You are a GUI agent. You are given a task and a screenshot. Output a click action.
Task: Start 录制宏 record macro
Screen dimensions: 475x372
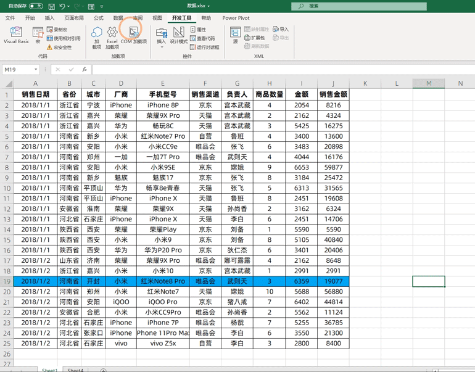click(57, 30)
